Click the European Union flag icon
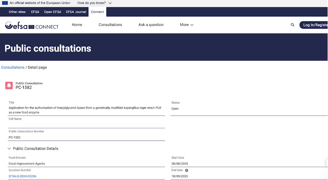 click(5, 3)
